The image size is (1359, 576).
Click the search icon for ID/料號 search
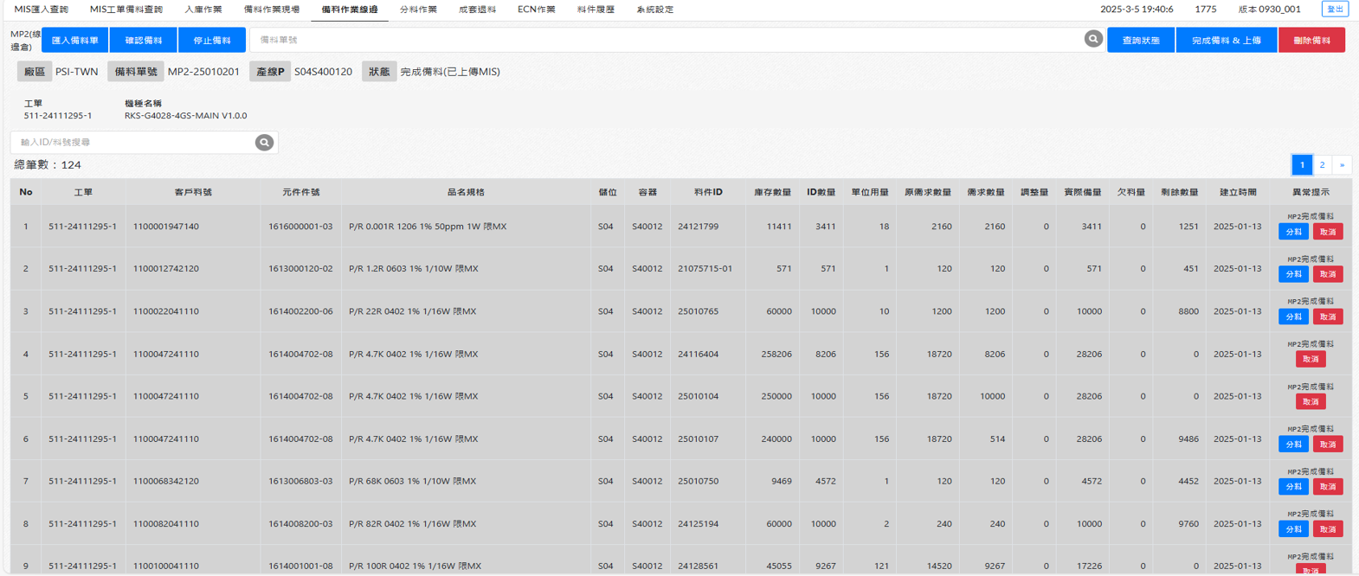264,143
